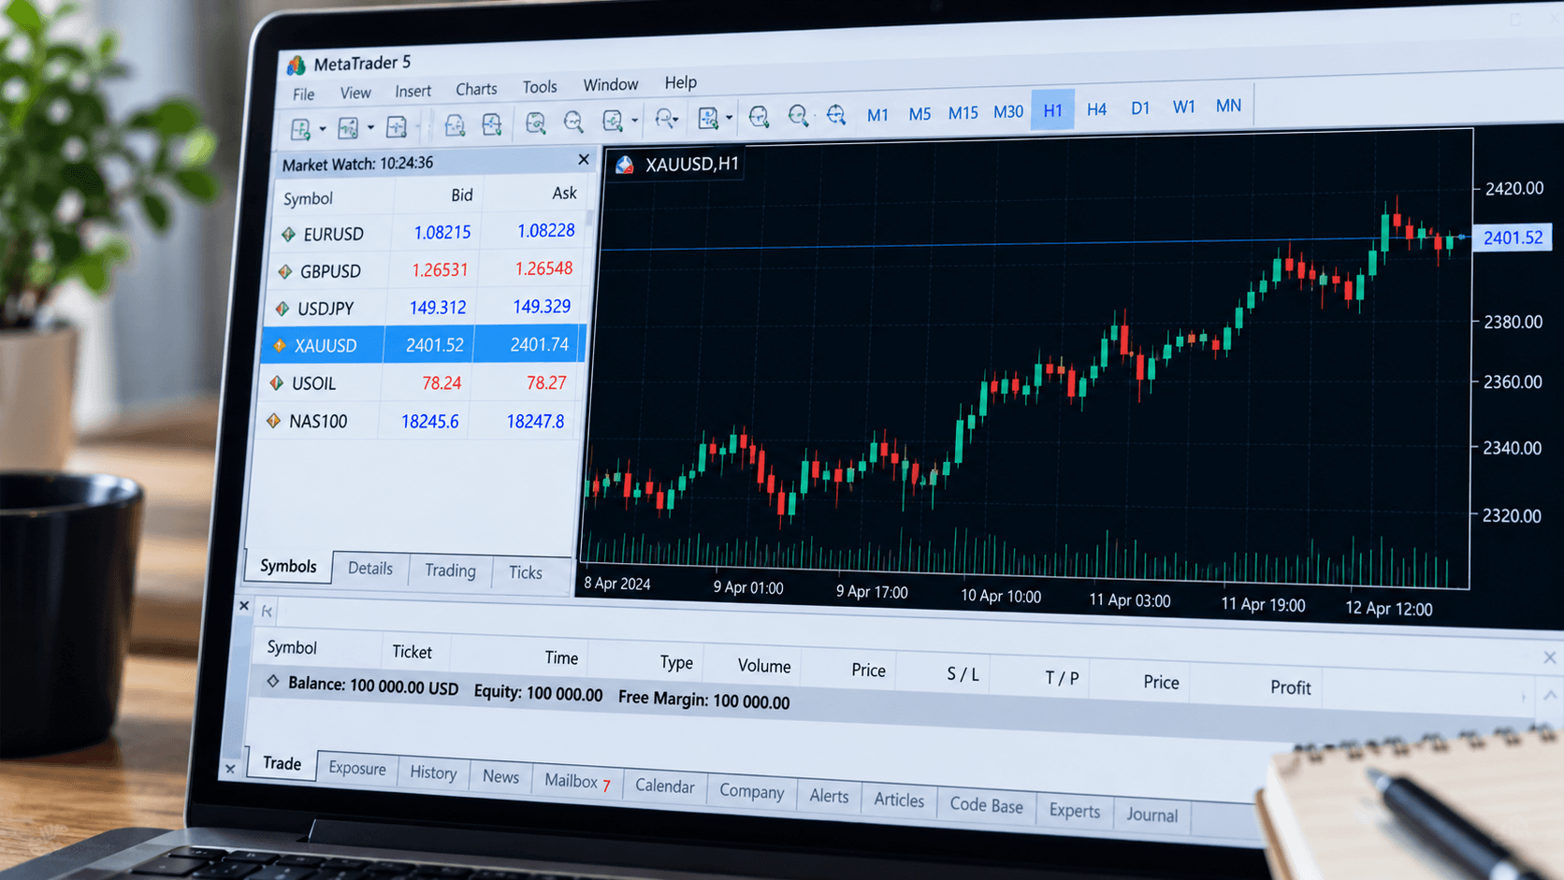This screenshot has height=880, width=1564.
Task: Close the Market Watch panel
Action: 584,160
